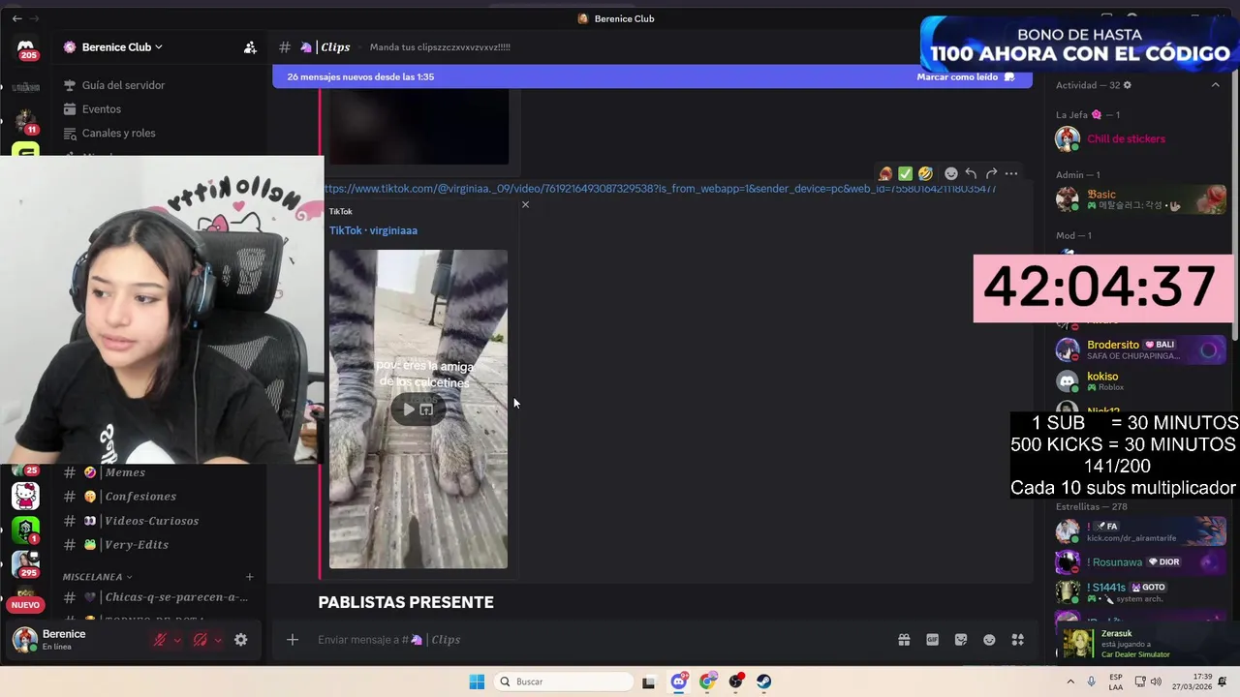Open member kokiso profile
This screenshot has height=697, width=1240.
(x=1138, y=381)
